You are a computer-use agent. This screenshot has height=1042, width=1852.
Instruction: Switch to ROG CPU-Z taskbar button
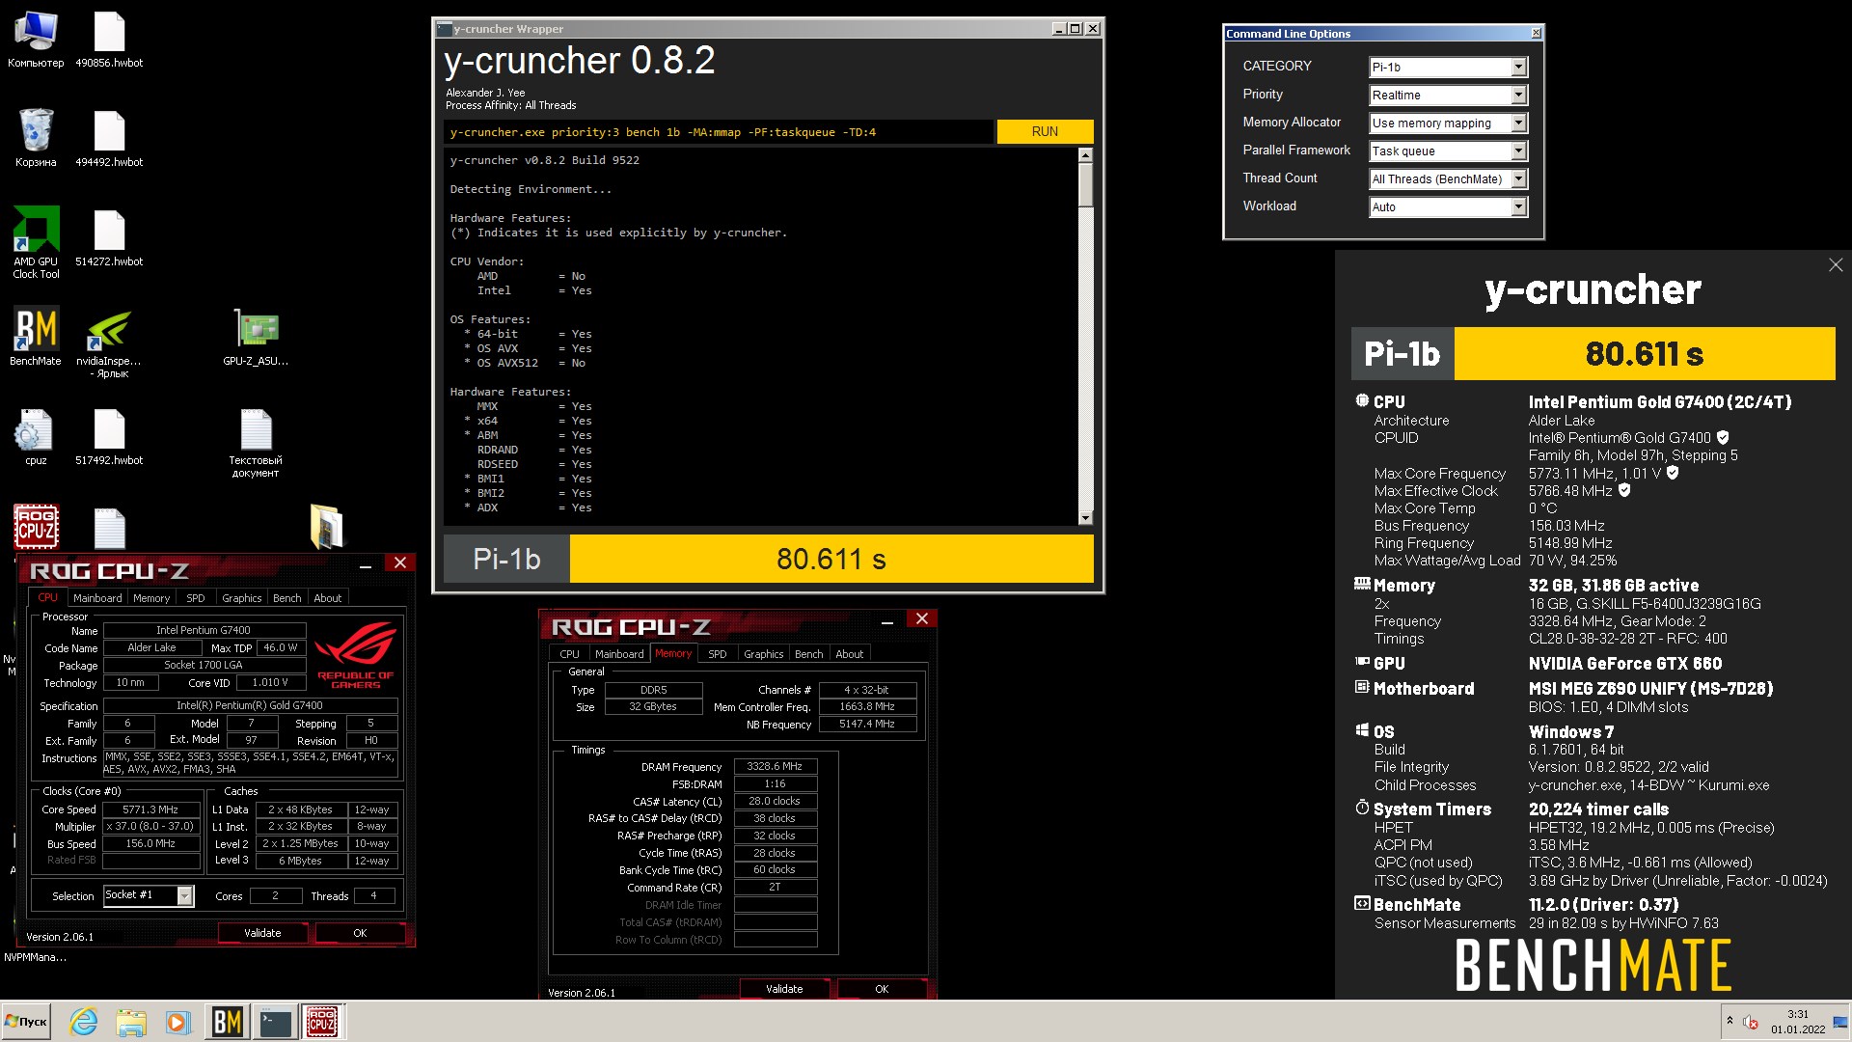[x=322, y=1022]
